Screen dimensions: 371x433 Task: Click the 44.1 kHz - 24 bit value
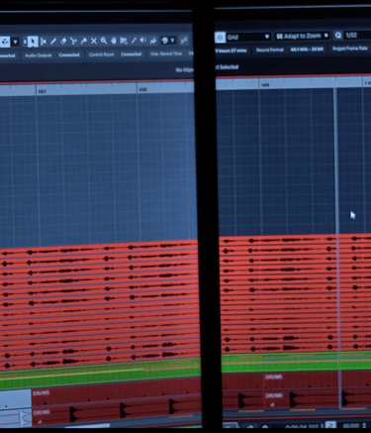(307, 50)
